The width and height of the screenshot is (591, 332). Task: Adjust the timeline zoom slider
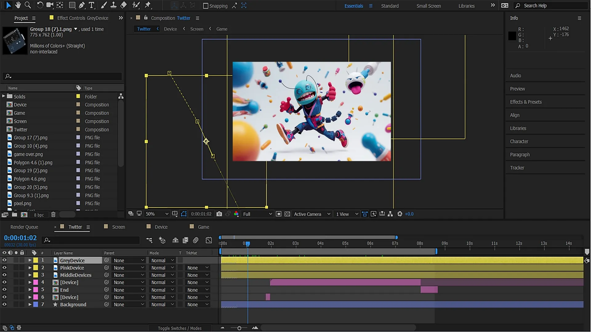tap(239, 328)
